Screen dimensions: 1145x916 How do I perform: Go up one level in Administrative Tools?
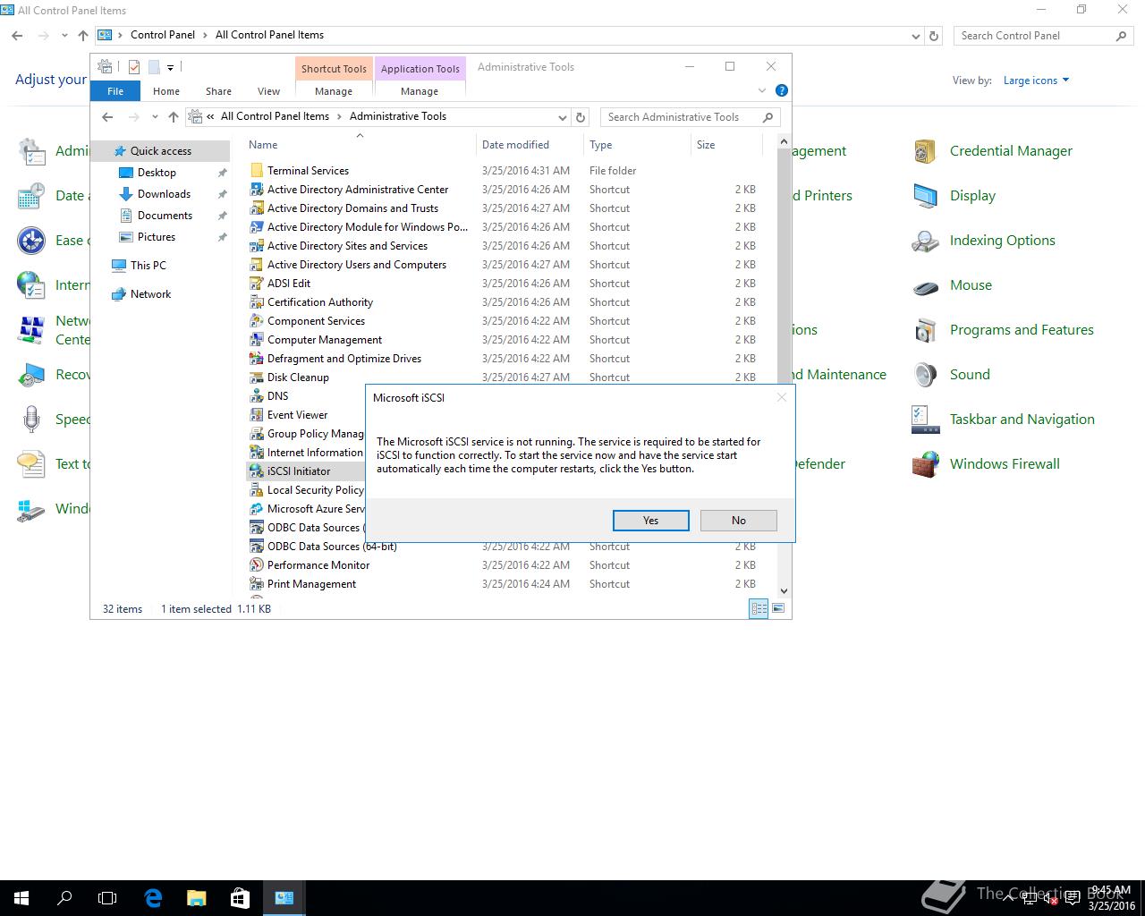pyautogui.click(x=174, y=117)
